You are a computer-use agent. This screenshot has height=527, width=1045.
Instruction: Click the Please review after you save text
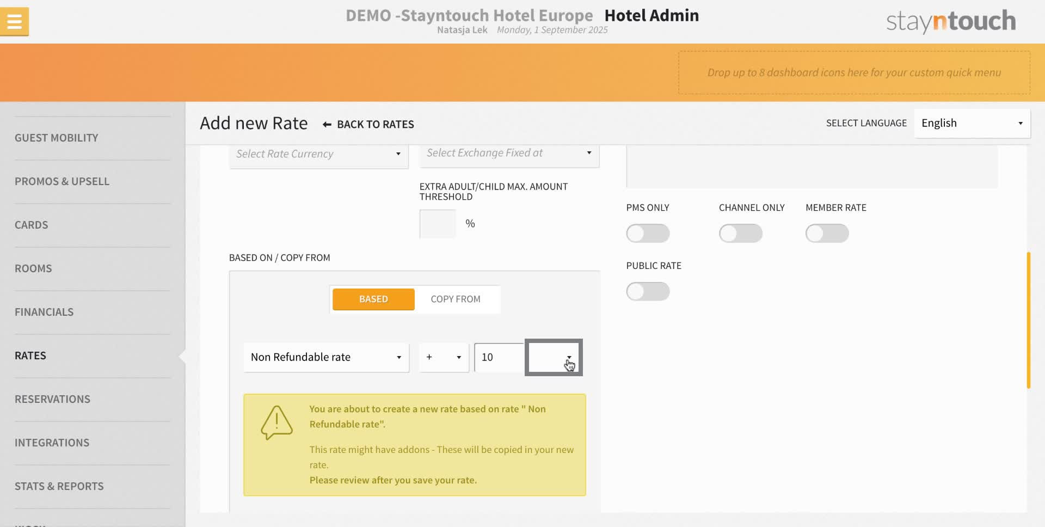click(x=393, y=480)
